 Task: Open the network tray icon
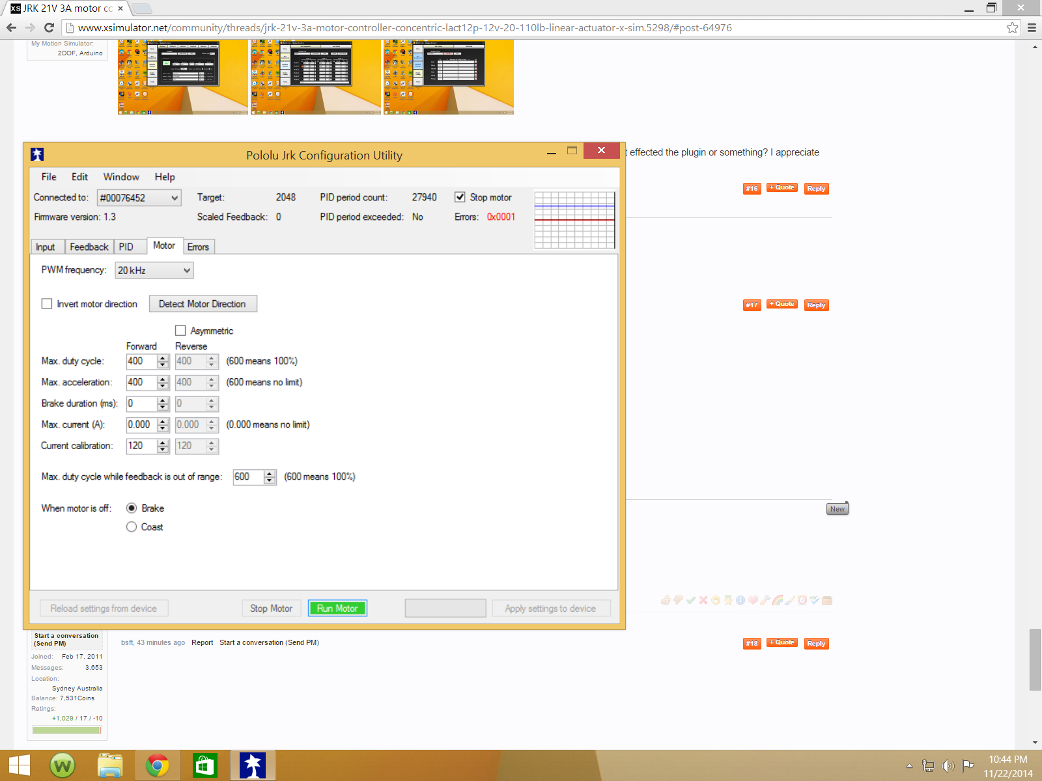pyautogui.click(x=929, y=766)
